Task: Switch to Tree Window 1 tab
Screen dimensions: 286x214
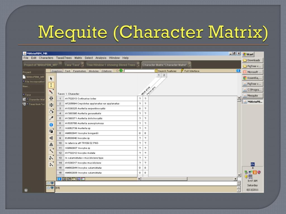Action: [x=113, y=65]
